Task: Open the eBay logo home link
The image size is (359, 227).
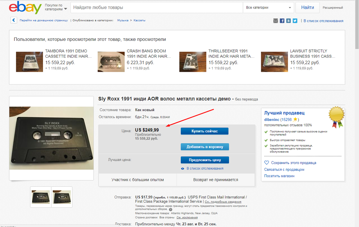Action: click(x=25, y=8)
